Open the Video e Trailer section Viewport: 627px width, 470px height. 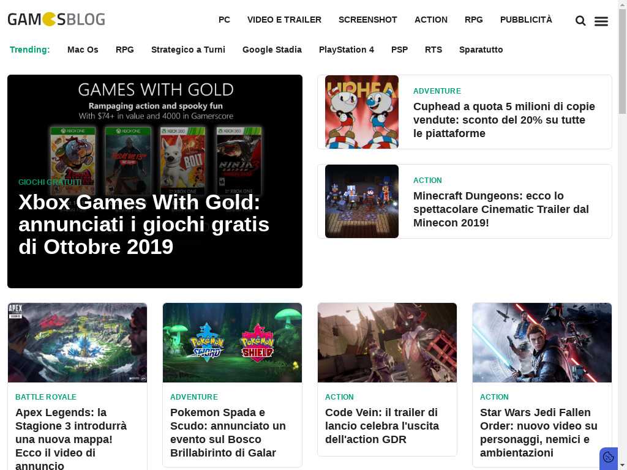284,20
